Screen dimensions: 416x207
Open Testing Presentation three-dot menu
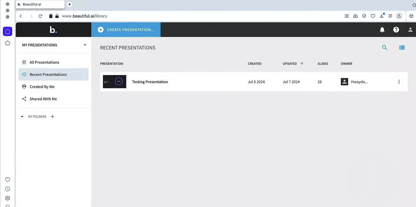point(399,82)
